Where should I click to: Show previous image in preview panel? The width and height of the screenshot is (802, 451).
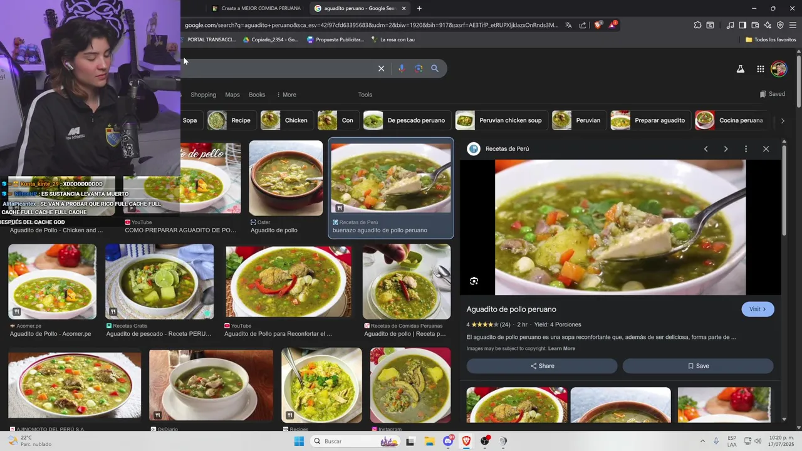click(706, 149)
